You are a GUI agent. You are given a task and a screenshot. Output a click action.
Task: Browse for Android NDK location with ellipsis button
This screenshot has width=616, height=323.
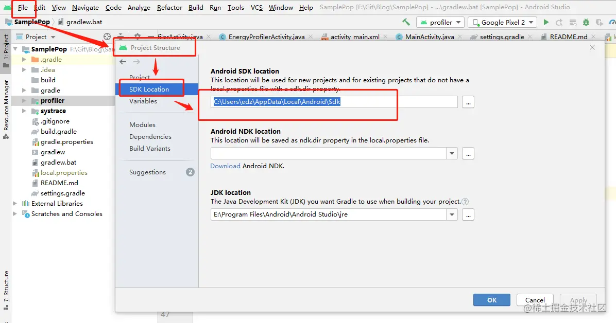click(x=468, y=153)
